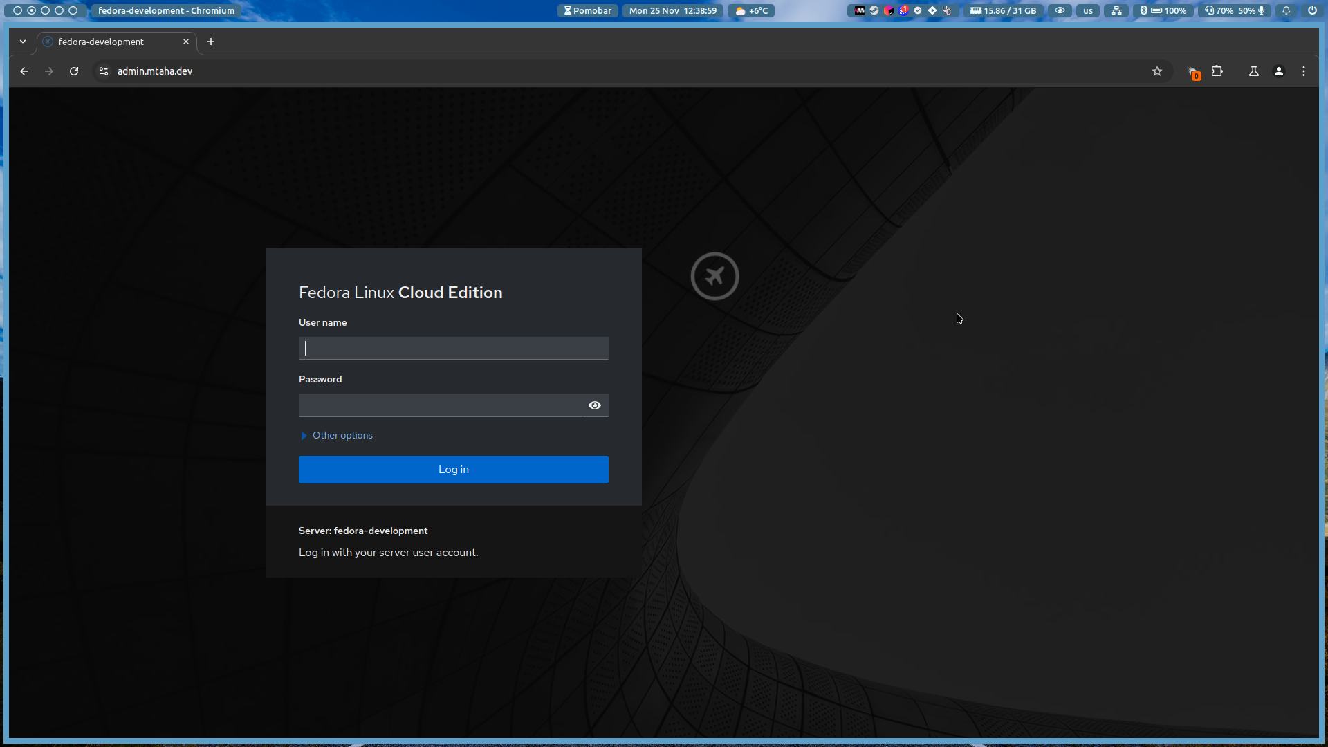This screenshot has width=1328, height=747.
Task: Click the Server: fedora-development text
Action: tap(363, 531)
